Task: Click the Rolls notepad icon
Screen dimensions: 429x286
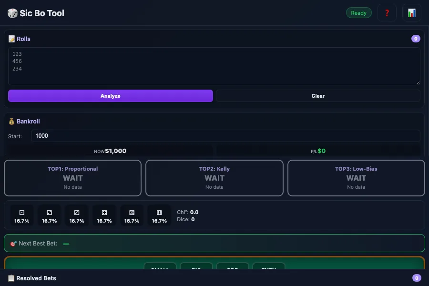Action: tap(11, 39)
